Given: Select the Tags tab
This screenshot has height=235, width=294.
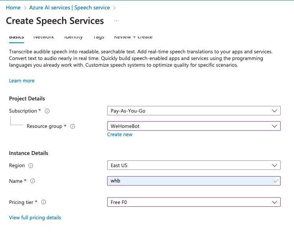Looking at the screenshot, I should coord(99,37).
